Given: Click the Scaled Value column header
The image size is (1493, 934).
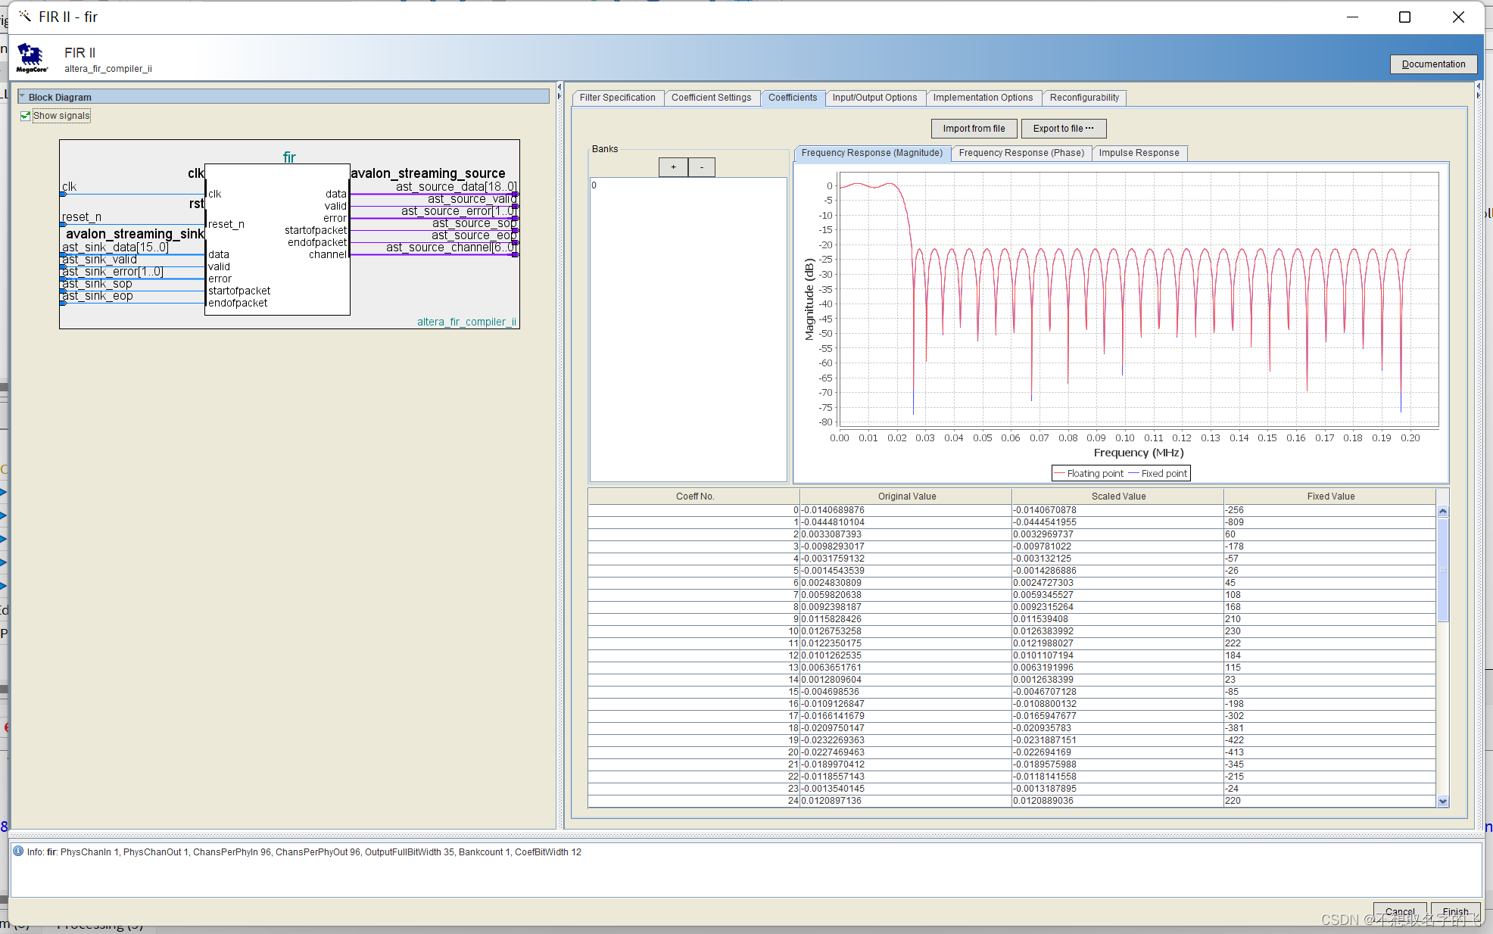Looking at the screenshot, I should [1118, 497].
